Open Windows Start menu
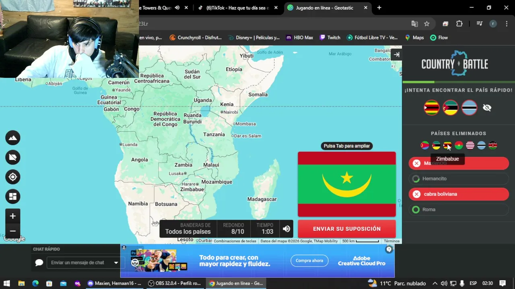This screenshot has width=515, height=289. [7, 283]
